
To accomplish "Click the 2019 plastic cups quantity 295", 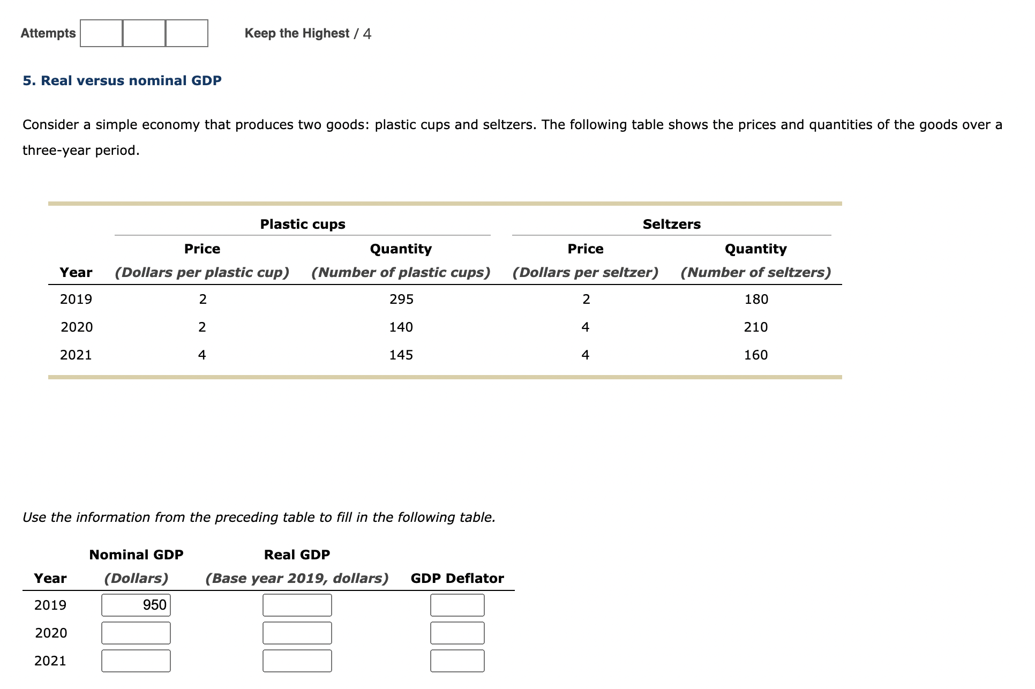I will pyautogui.click(x=401, y=299).
